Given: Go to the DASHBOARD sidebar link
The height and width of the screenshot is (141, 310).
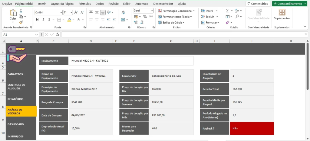Looking at the screenshot, I should pos(16,124).
